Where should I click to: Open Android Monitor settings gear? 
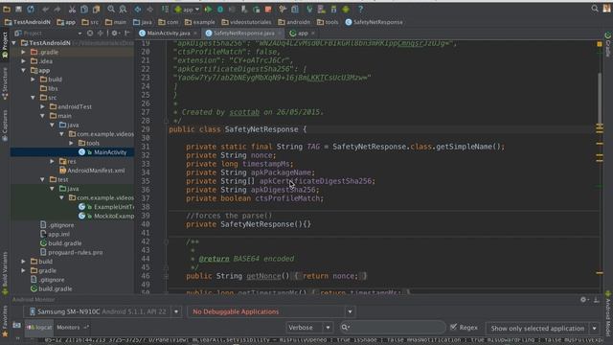click(x=583, y=300)
